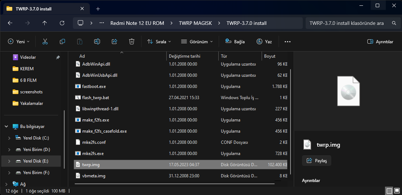402x195 pixels.
Task: Click the sidebar vertical scrollbar
Action: coord(64,139)
